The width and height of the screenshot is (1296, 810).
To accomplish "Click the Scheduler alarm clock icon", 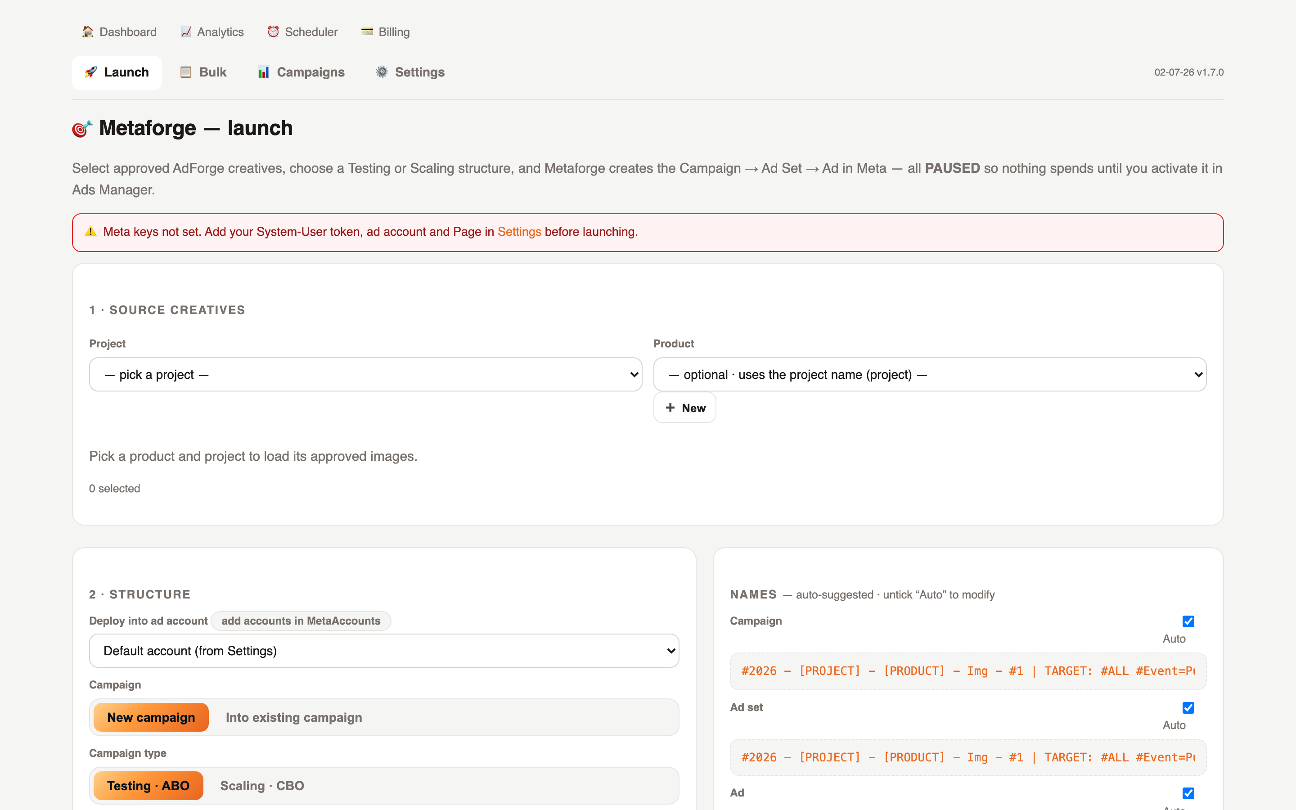I will pyautogui.click(x=273, y=31).
